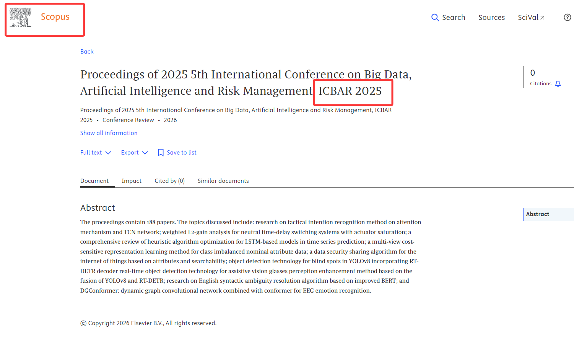Click the Full text chevron arrow
Screen dimensions: 574x337
tap(108, 153)
